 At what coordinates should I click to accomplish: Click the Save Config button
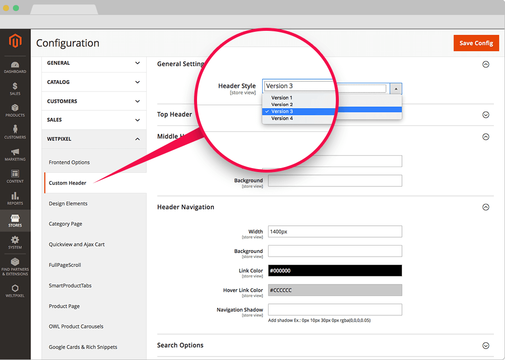pos(476,43)
